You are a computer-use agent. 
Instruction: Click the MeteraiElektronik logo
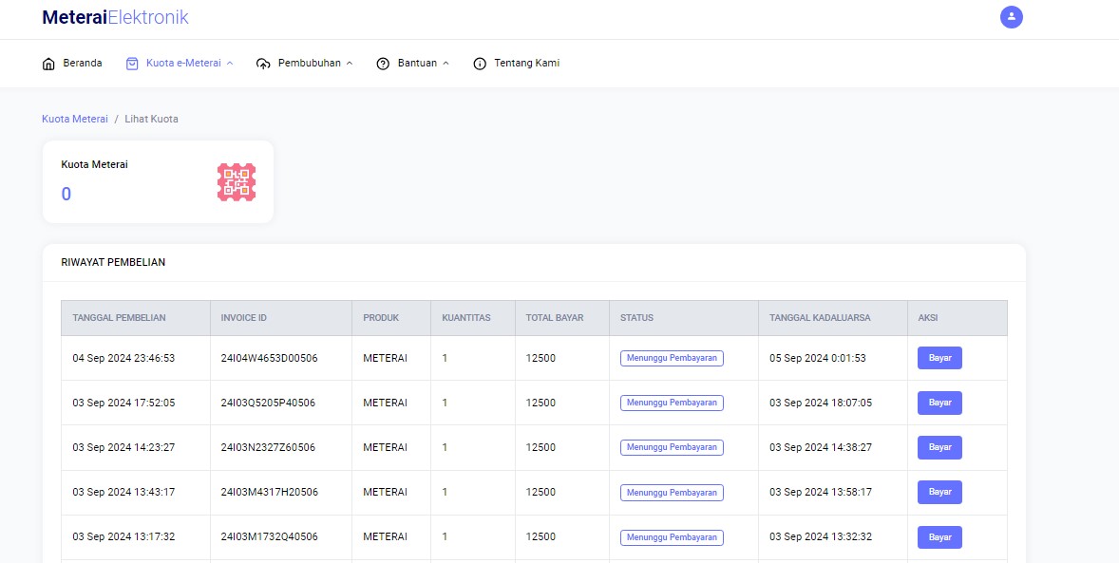click(x=115, y=17)
